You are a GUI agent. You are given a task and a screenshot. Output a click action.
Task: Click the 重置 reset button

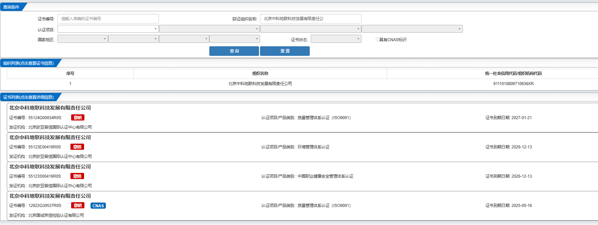pyautogui.click(x=285, y=51)
